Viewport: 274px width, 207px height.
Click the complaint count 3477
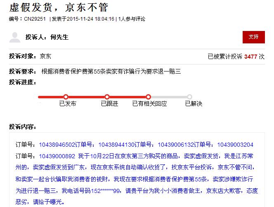[x=250, y=57]
